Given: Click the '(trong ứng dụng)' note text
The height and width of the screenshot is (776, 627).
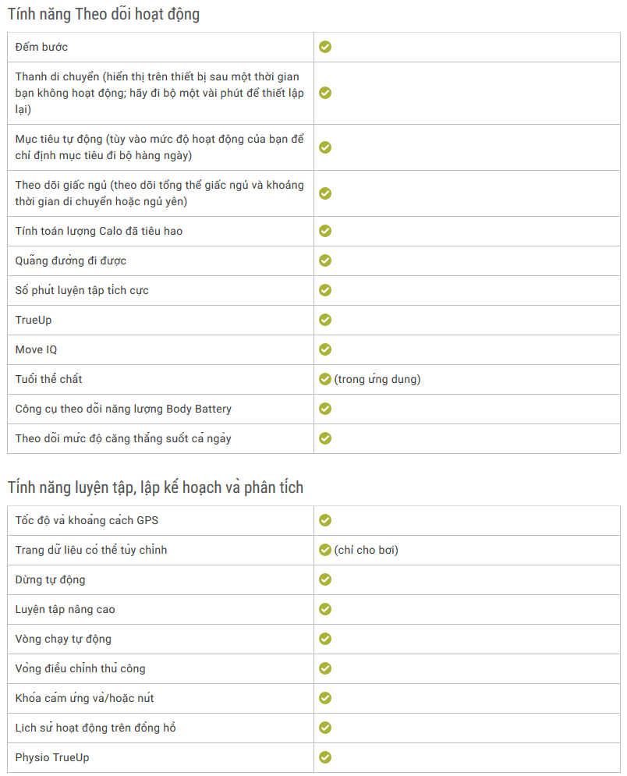Looking at the screenshot, I should tap(377, 380).
